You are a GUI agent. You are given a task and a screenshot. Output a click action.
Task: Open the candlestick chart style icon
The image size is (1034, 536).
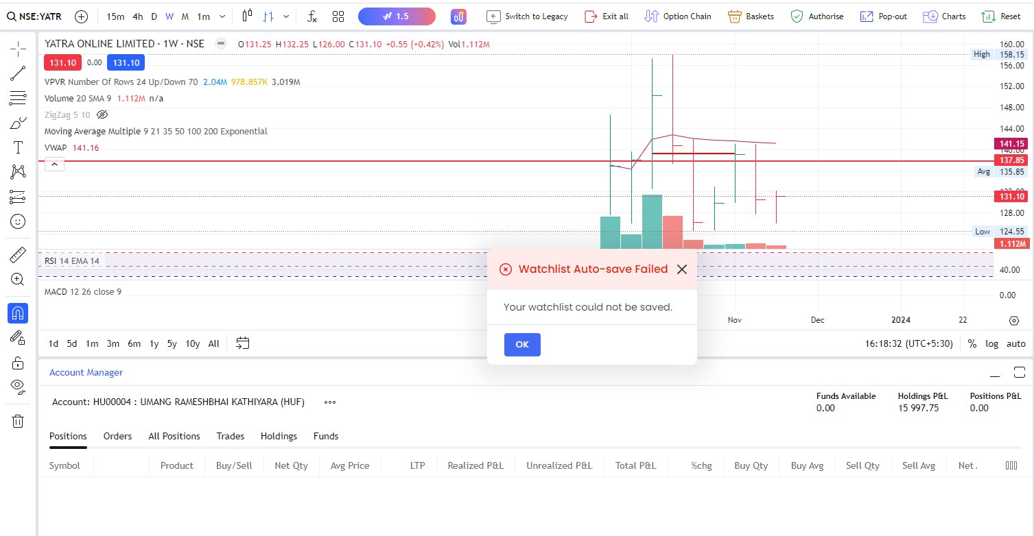point(248,16)
